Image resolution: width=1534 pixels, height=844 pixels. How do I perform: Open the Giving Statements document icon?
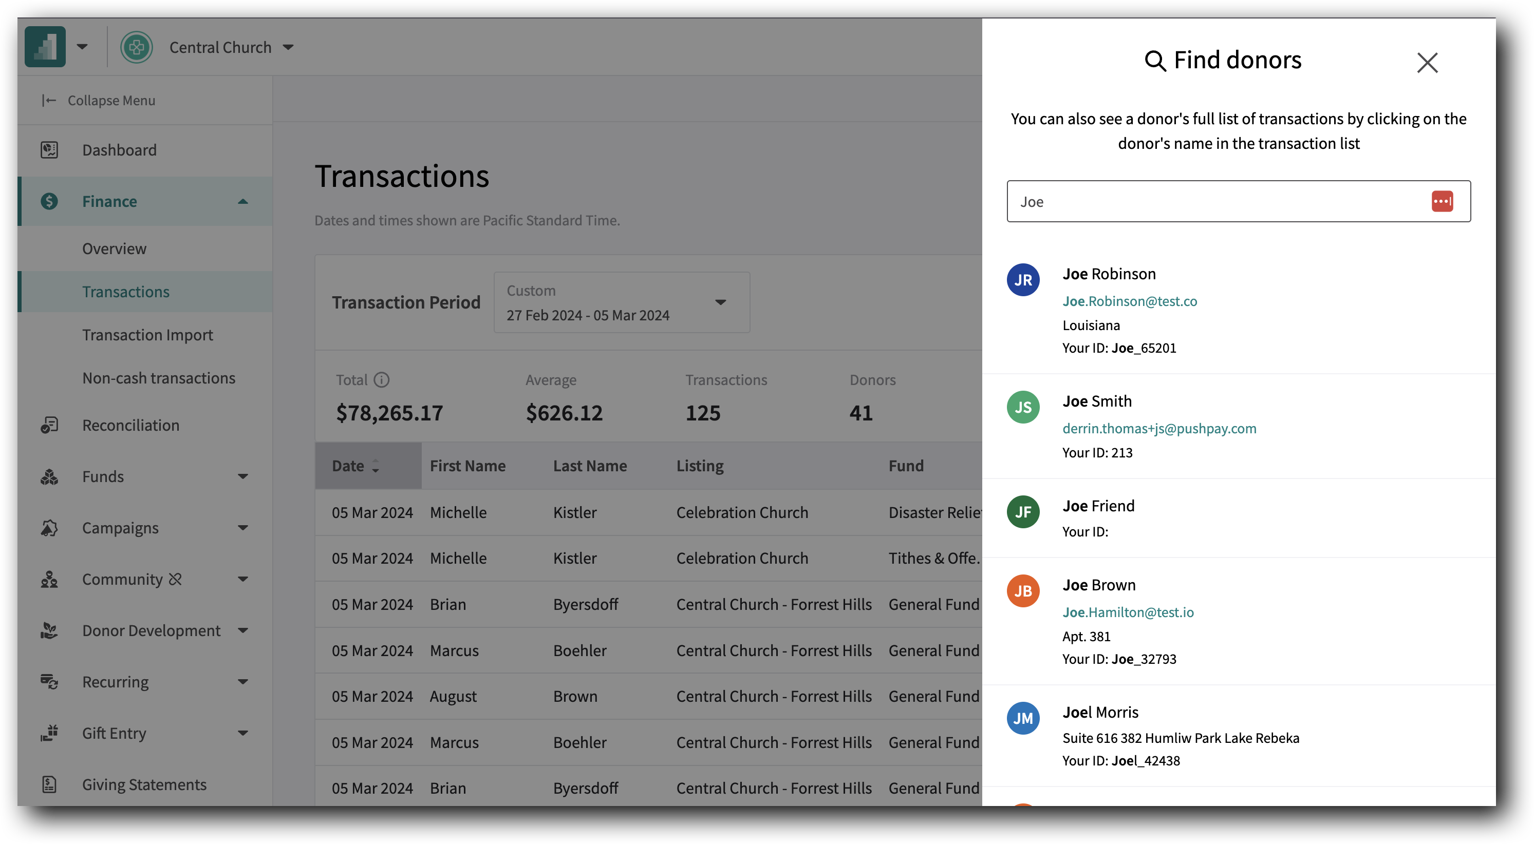point(50,784)
